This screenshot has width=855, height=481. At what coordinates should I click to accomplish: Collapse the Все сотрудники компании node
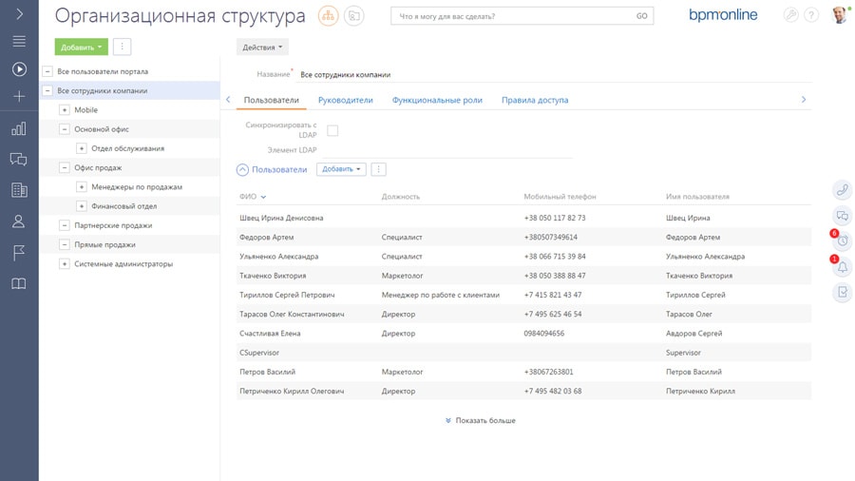coord(47,90)
